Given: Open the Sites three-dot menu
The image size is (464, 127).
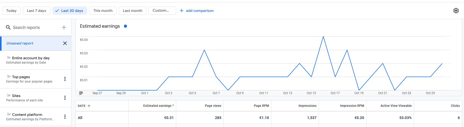Looking at the screenshot, I should pos(65,98).
